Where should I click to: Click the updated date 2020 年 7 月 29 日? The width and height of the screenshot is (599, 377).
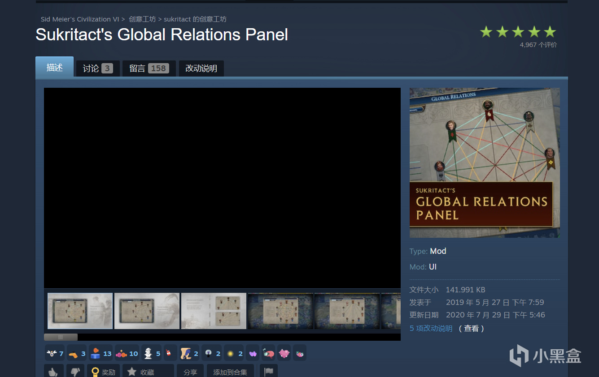(495, 315)
